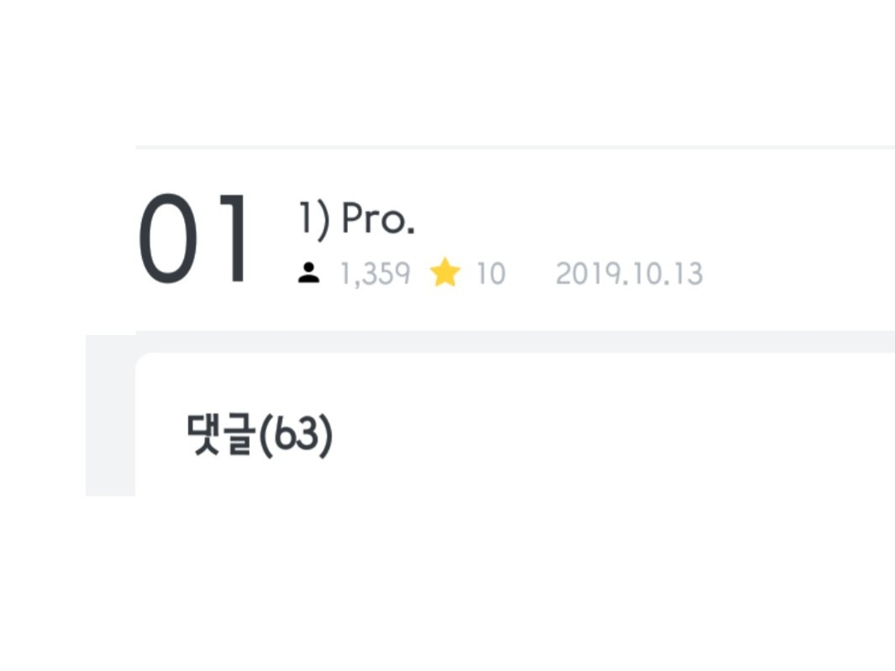Open the 댓글(63) comments heading
The width and height of the screenshot is (895, 671).
coord(260,435)
